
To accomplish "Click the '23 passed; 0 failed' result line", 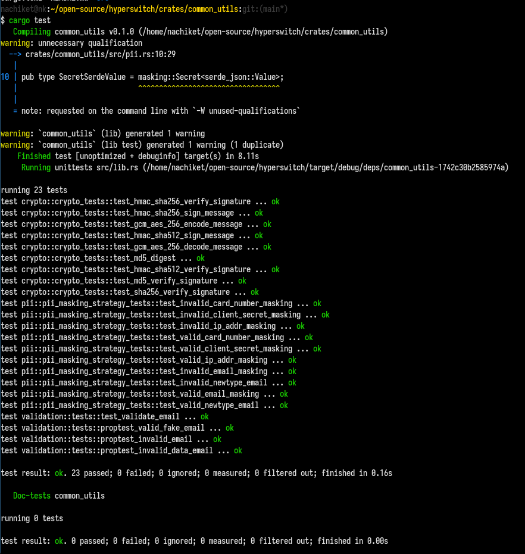I will pyautogui.click(x=196, y=473).
